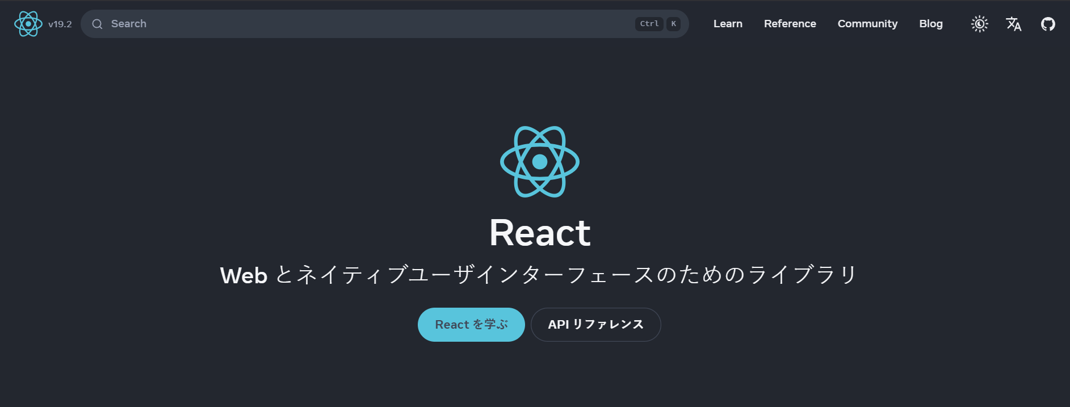
Task: Open the GitHub repository icon
Action: pyautogui.click(x=1048, y=24)
